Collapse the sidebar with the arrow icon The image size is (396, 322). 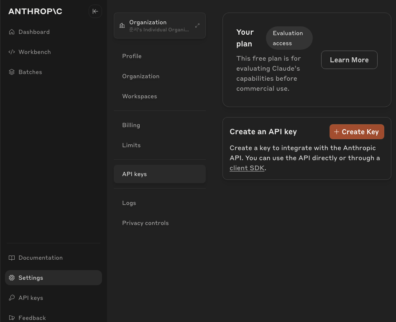pyautogui.click(x=95, y=11)
